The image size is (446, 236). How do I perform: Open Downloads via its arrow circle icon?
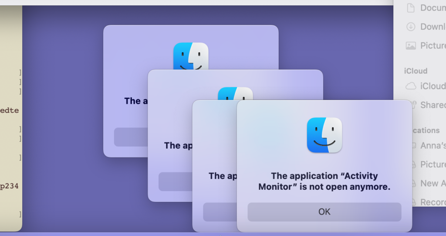[x=410, y=27]
